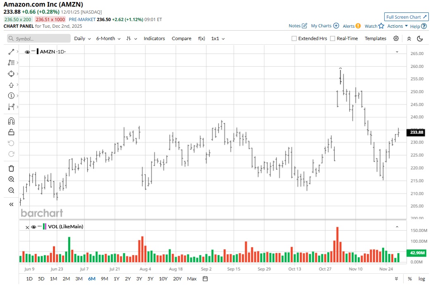The image size is (435, 287).
Task: Collapse the chart header with double chevron
Action: pos(409,38)
